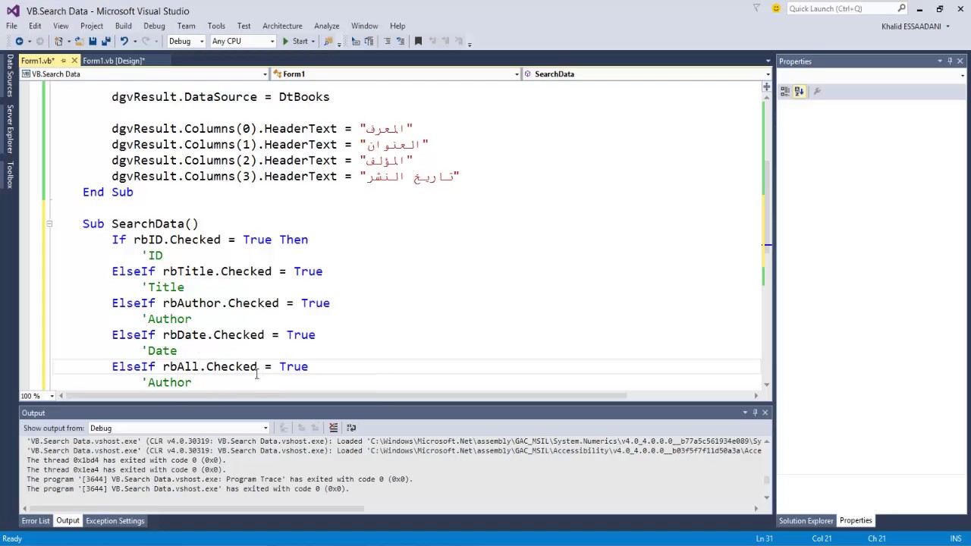Click the 'Sub SearchData()' code line
Screen dimensions: 971x546
[x=140, y=224]
